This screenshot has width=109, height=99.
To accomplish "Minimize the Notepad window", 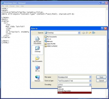I will click(100, 3).
